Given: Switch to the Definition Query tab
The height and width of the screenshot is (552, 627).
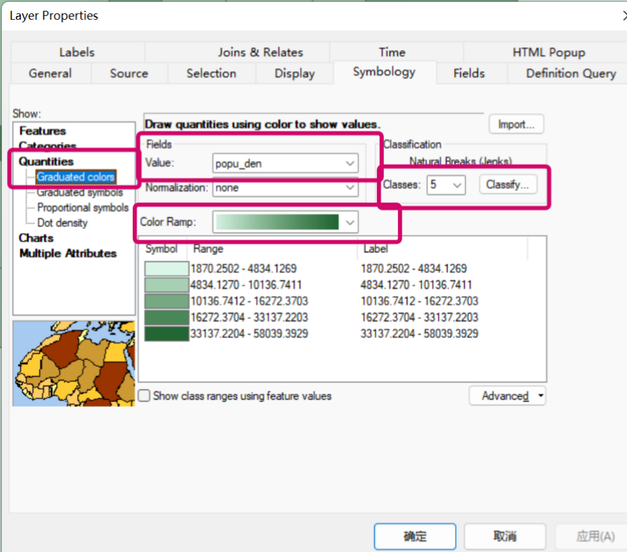Looking at the screenshot, I should [571, 73].
